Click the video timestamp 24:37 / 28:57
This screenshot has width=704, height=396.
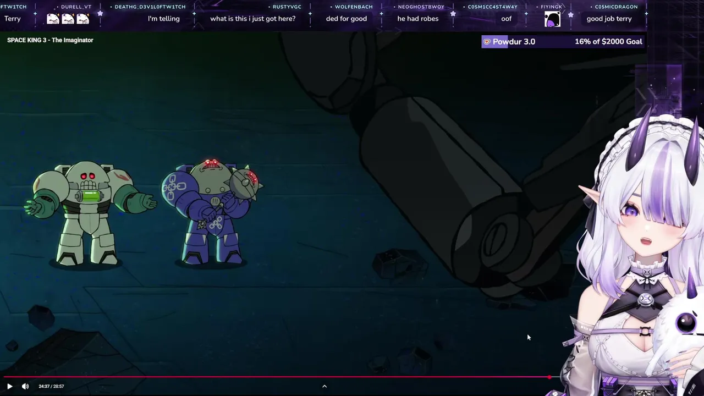click(x=51, y=386)
